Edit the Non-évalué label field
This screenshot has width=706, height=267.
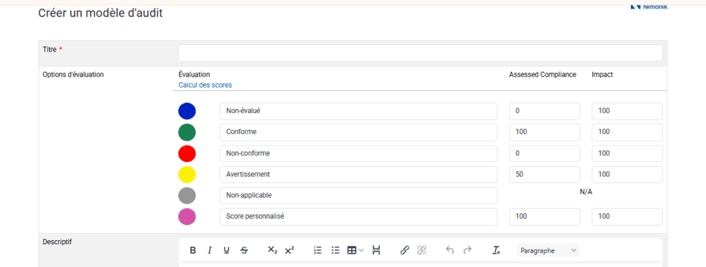[x=359, y=111]
